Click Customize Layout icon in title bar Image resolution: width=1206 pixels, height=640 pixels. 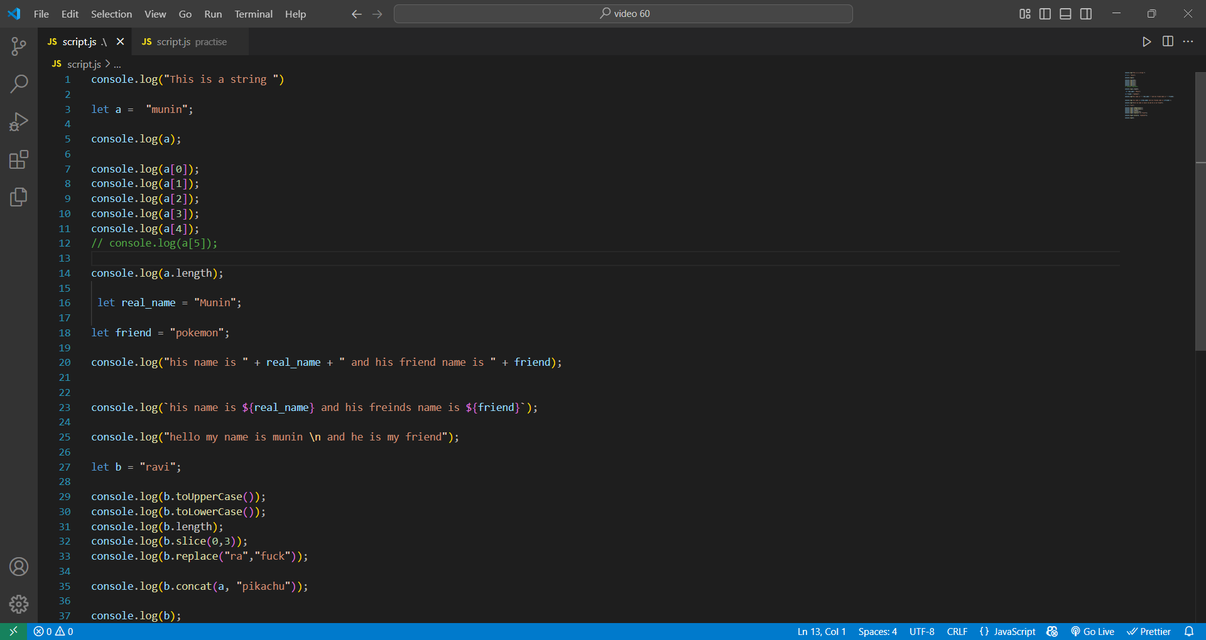point(1024,14)
